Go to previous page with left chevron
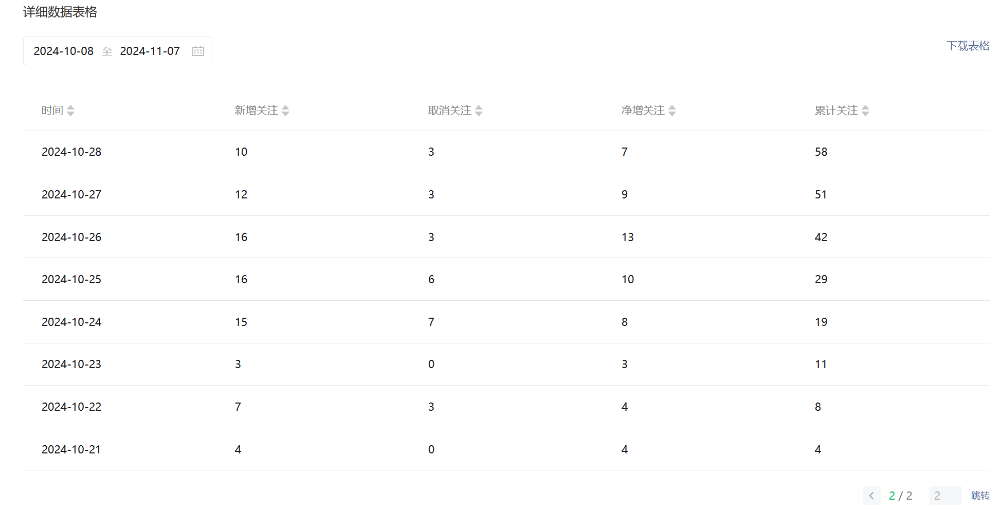Viewport: 1001px width, 511px height. pos(871,496)
